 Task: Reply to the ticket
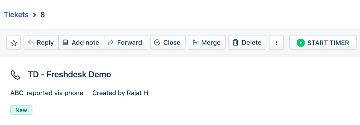tap(41, 43)
